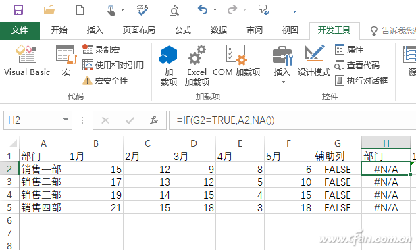Expand touch mode dropdown arrow
Image resolution: width=416 pixels, height=250 pixels.
(123, 10)
